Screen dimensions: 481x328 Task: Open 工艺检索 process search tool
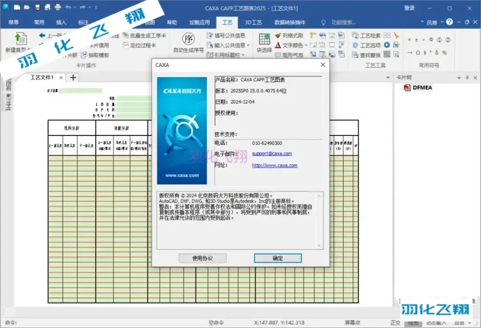[366, 36]
